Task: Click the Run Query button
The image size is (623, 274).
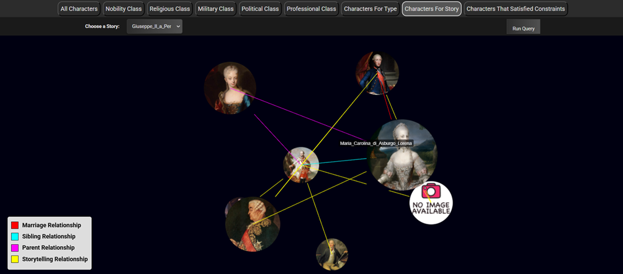Action: (523, 27)
